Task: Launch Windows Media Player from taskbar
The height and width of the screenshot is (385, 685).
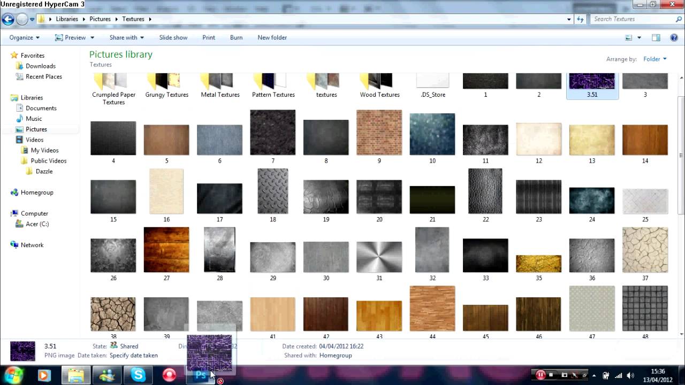Action: coord(44,375)
